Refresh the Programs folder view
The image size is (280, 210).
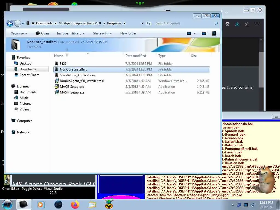point(148,24)
